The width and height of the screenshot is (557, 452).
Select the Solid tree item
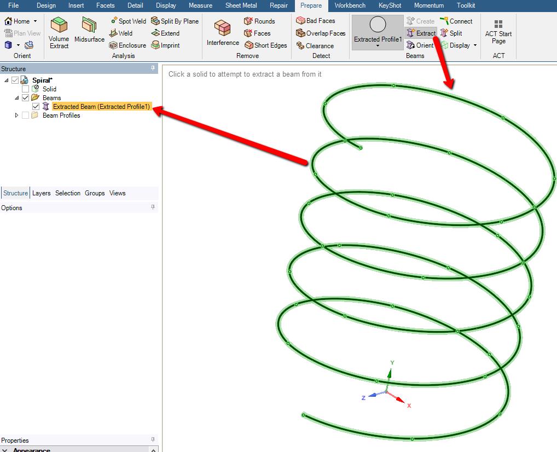[49, 89]
